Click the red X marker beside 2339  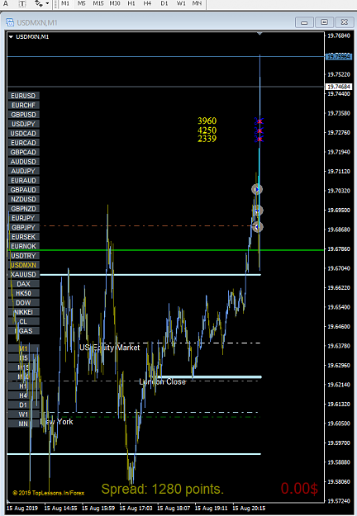259,139
